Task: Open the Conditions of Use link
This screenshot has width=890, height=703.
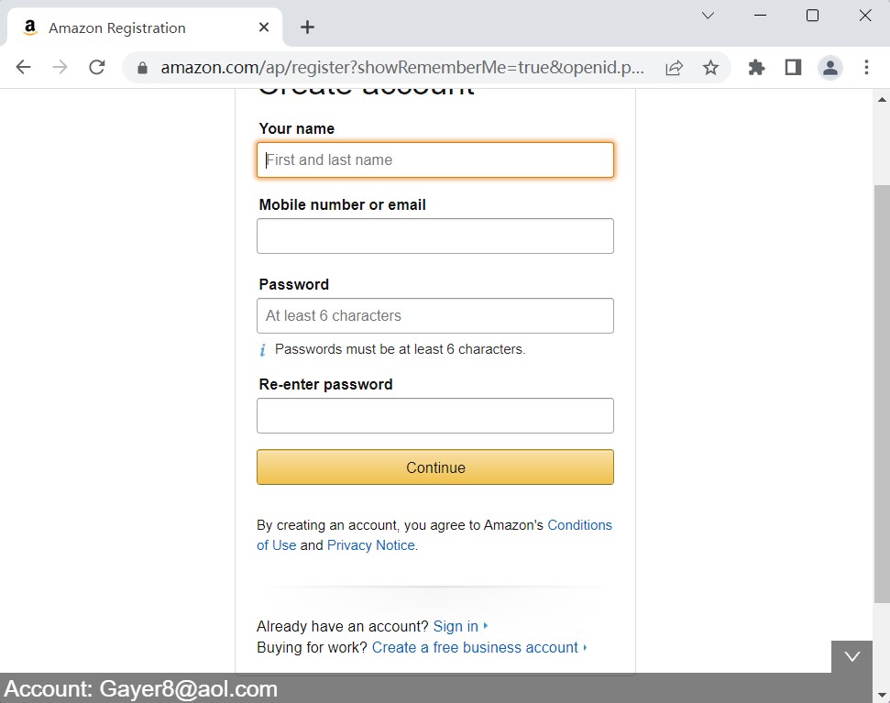Action: coord(579,524)
